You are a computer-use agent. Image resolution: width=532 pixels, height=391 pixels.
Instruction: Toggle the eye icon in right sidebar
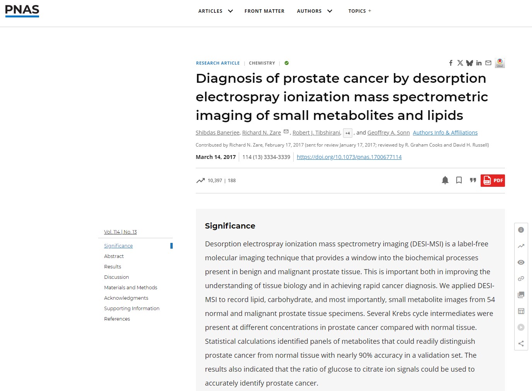point(521,262)
